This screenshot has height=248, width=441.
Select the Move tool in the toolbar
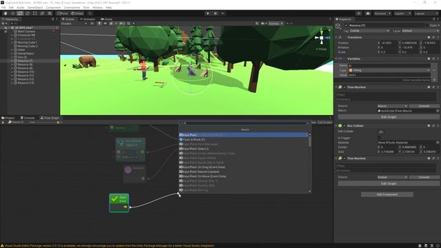tap(12, 14)
